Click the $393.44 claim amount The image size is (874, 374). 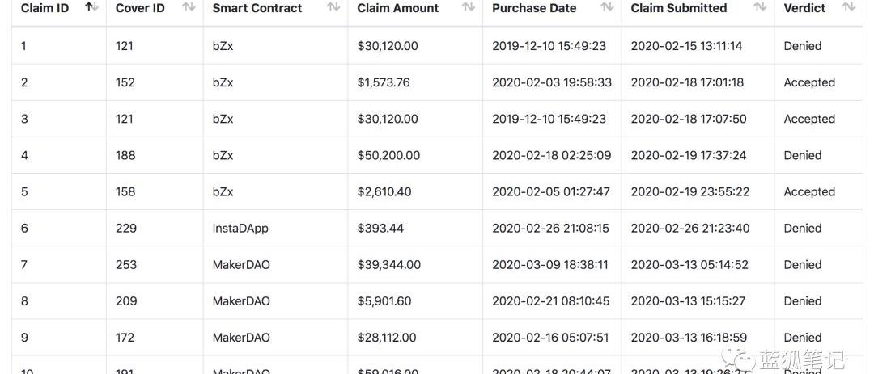point(380,228)
